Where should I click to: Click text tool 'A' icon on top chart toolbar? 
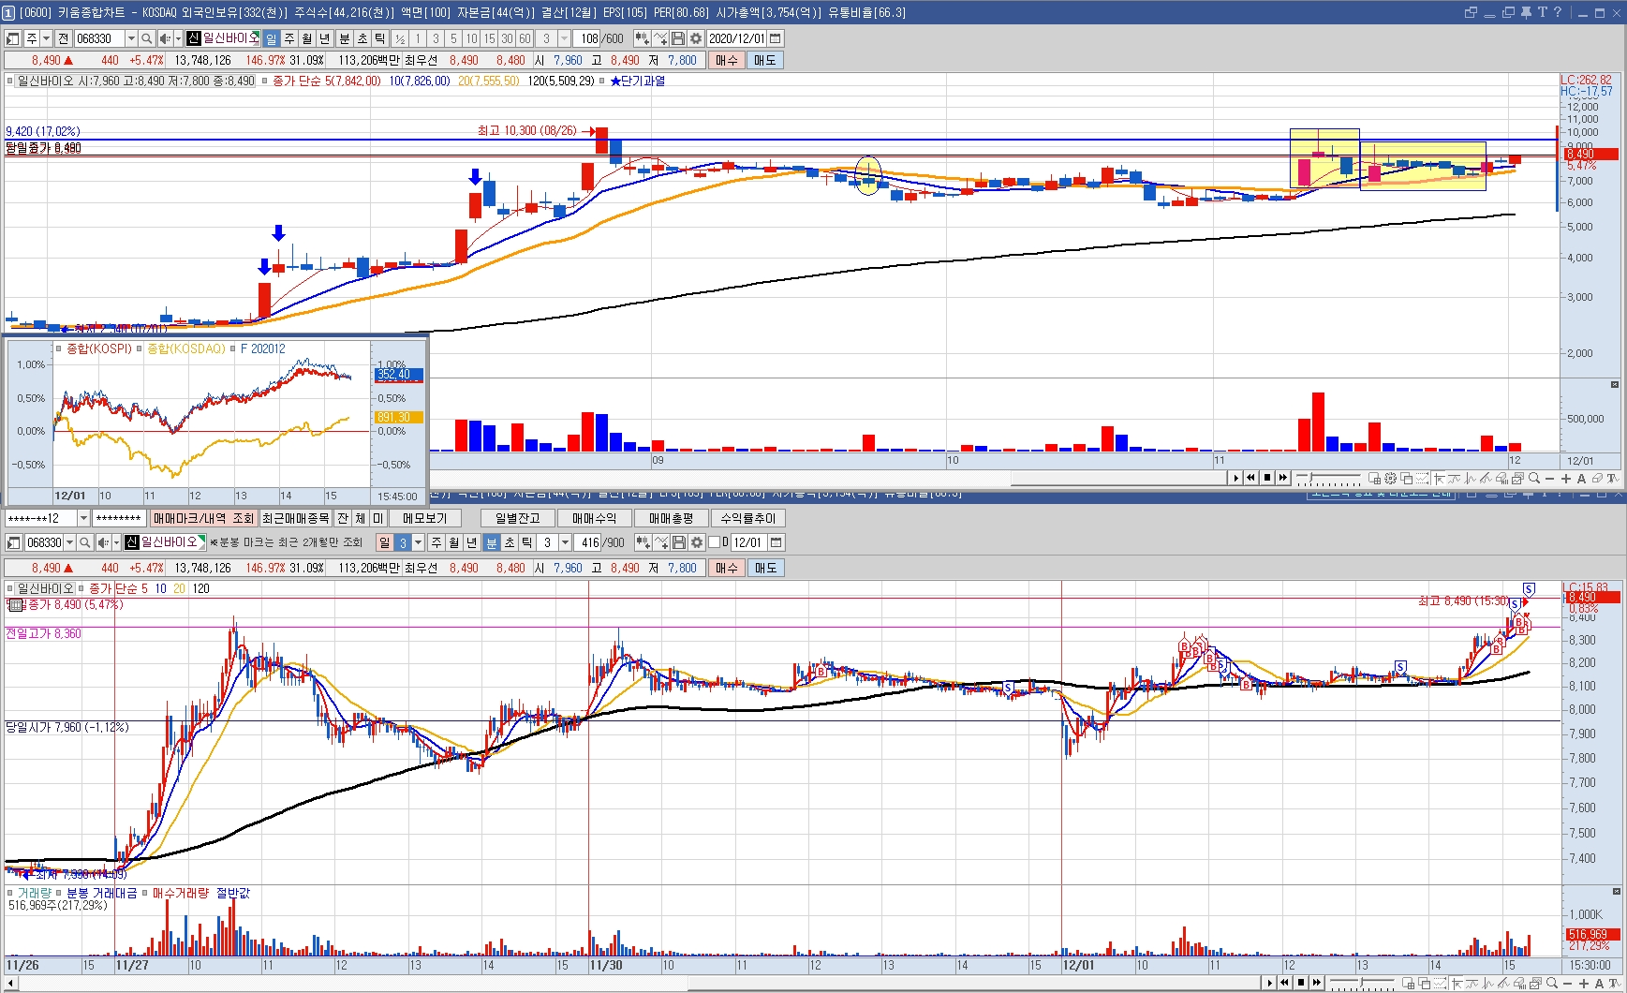coord(1582,478)
